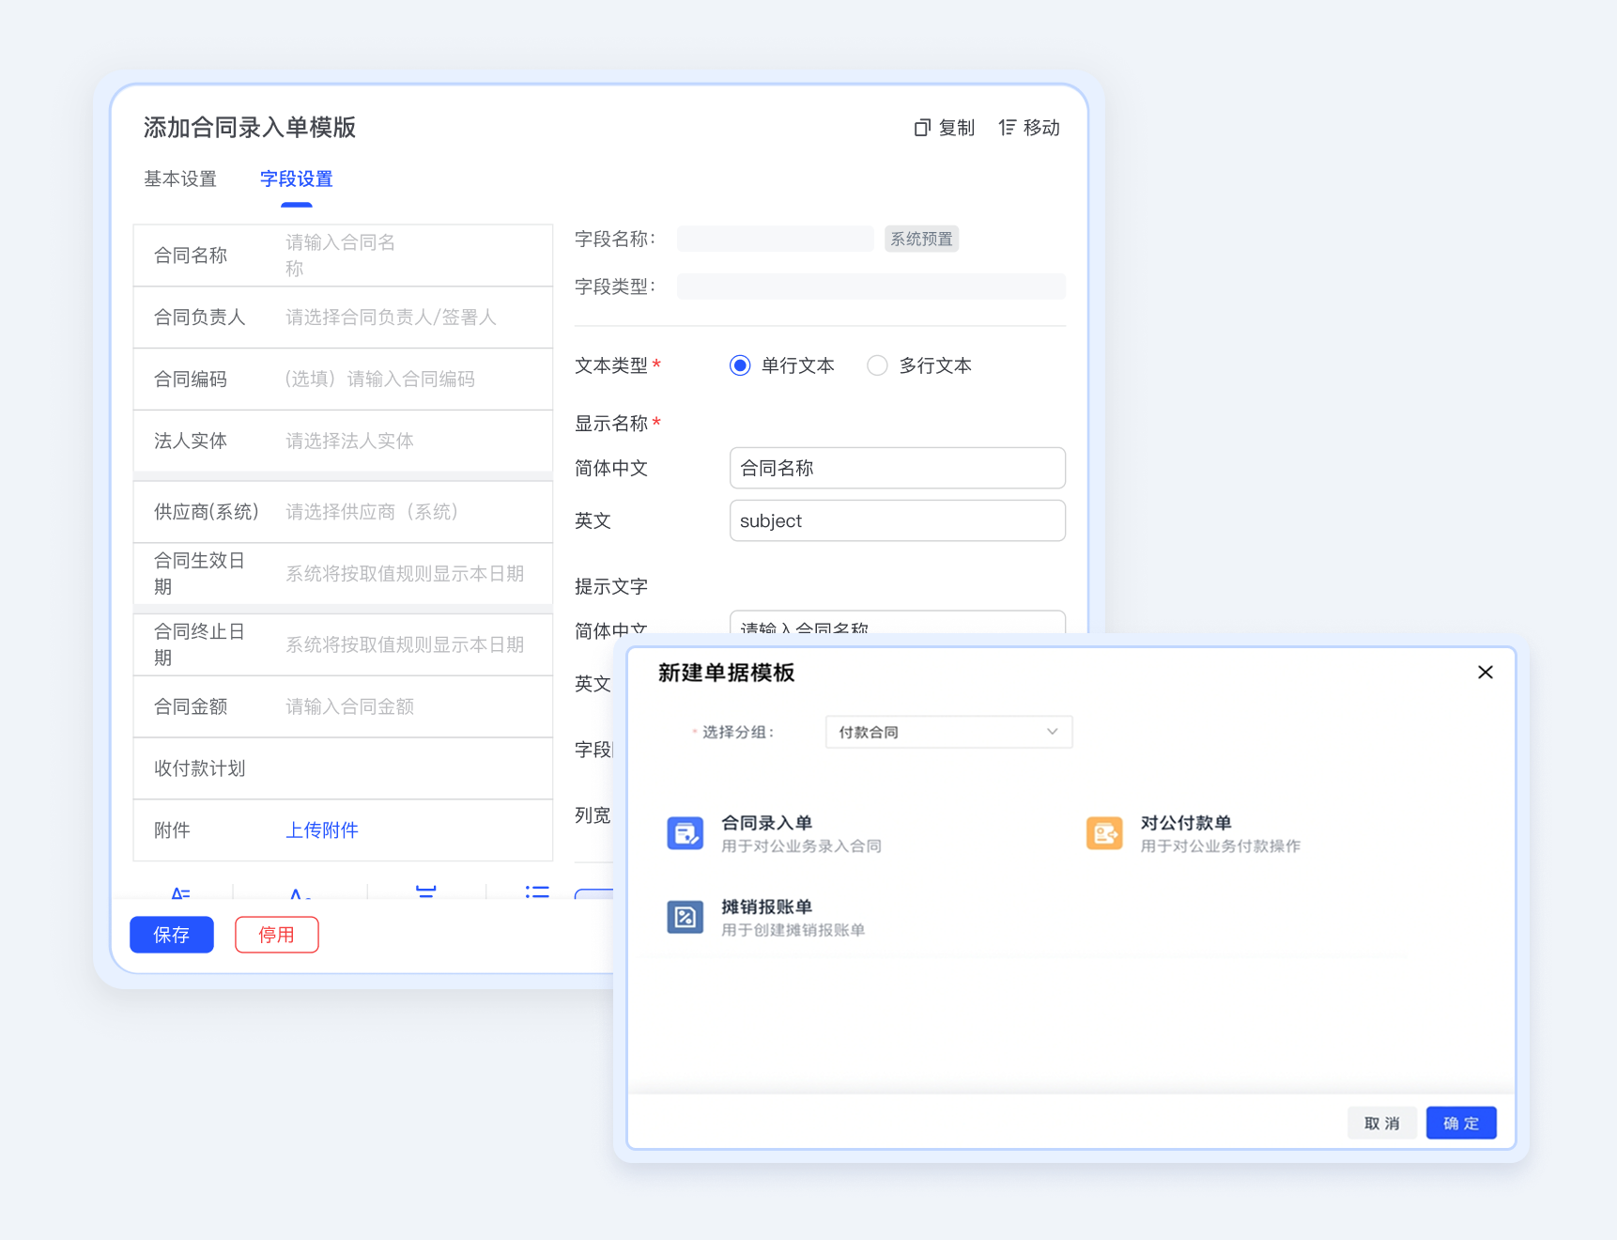Open the 选择分组 dropdown showing 付款合同

[x=939, y=732]
